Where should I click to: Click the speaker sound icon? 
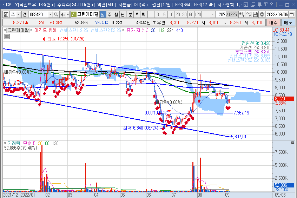63,14
